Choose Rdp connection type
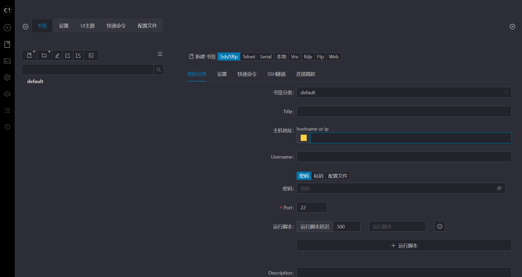 (308, 57)
